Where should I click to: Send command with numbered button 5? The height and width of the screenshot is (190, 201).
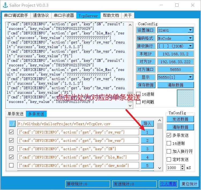[147, 166]
